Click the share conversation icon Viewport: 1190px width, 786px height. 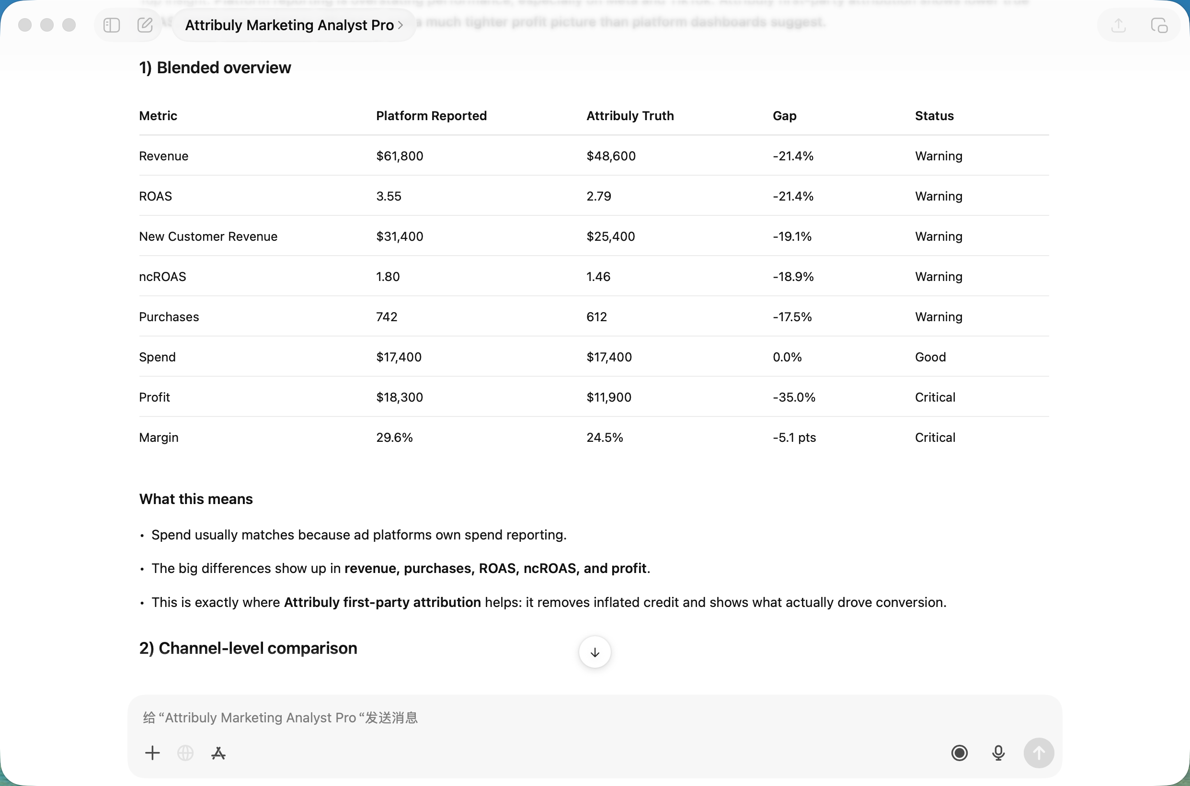(1118, 25)
